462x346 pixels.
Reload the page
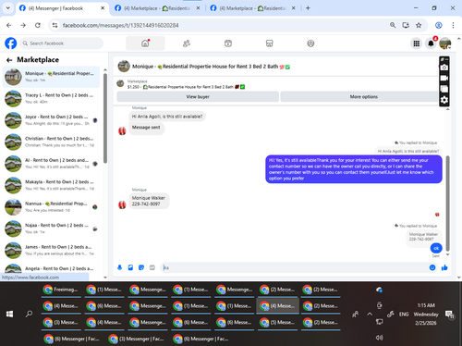pyautogui.click(x=38, y=25)
